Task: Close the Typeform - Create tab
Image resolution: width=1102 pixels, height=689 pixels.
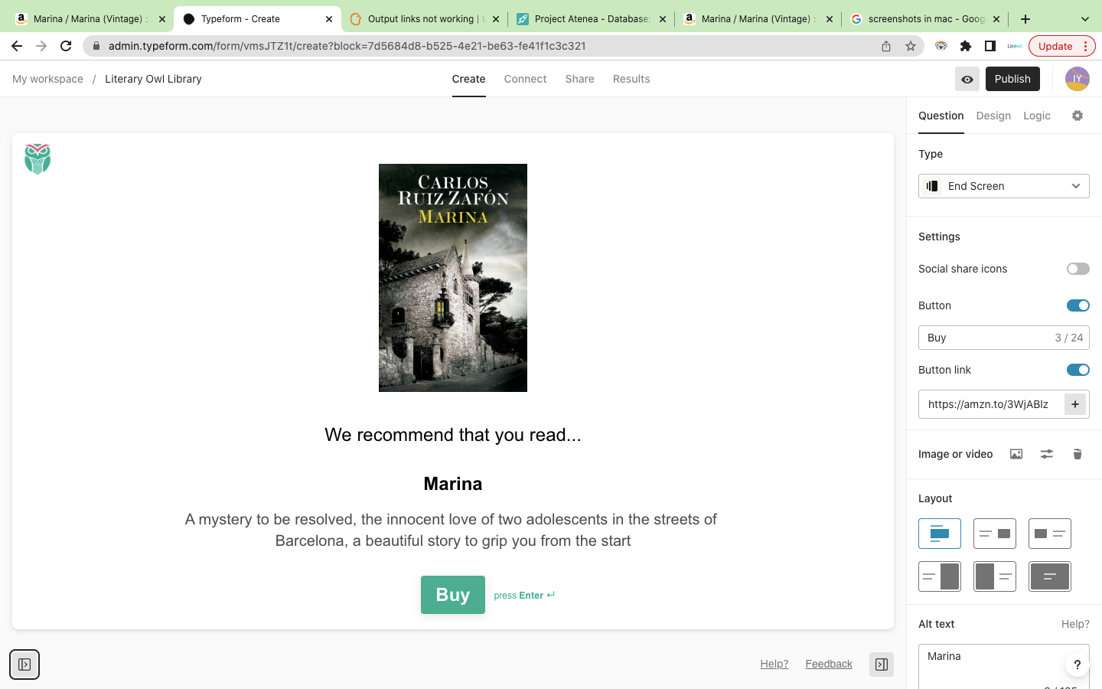Action: (329, 19)
